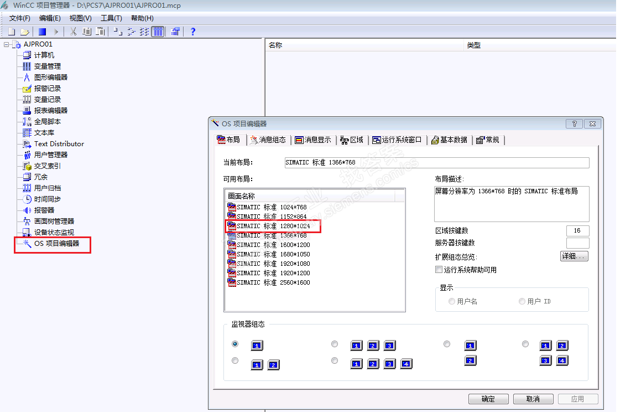Open the 帮助(H) menu

(142, 18)
